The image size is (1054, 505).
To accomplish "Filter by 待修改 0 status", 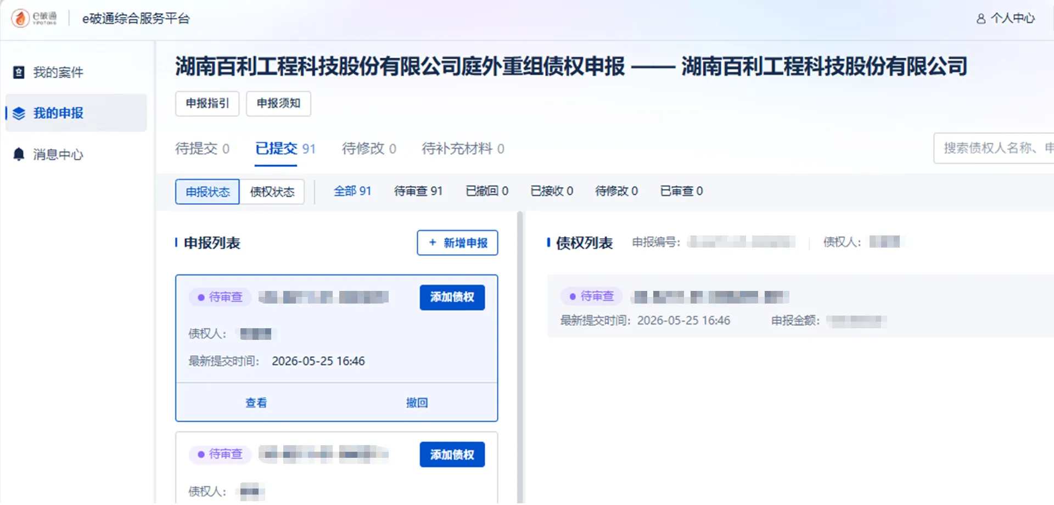I will tap(616, 191).
